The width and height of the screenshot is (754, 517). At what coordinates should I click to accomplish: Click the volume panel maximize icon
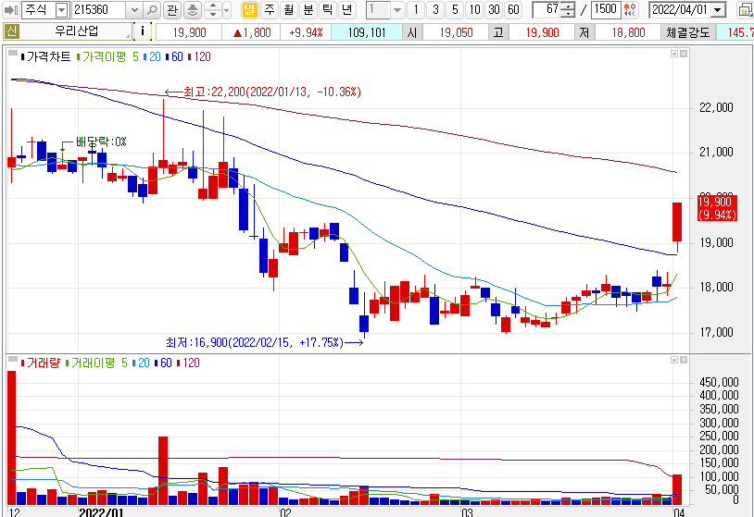pos(674,360)
